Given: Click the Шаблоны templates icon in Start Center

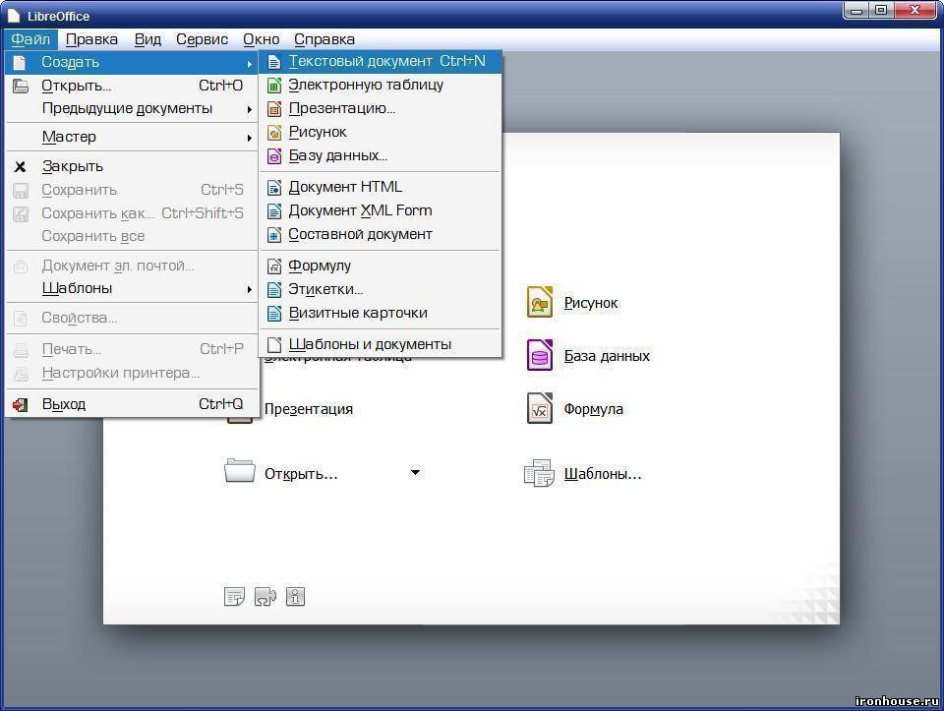Looking at the screenshot, I should click(540, 474).
